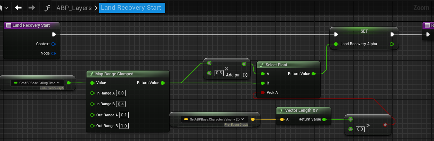Click the Falling Time node output pin

point(69,83)
